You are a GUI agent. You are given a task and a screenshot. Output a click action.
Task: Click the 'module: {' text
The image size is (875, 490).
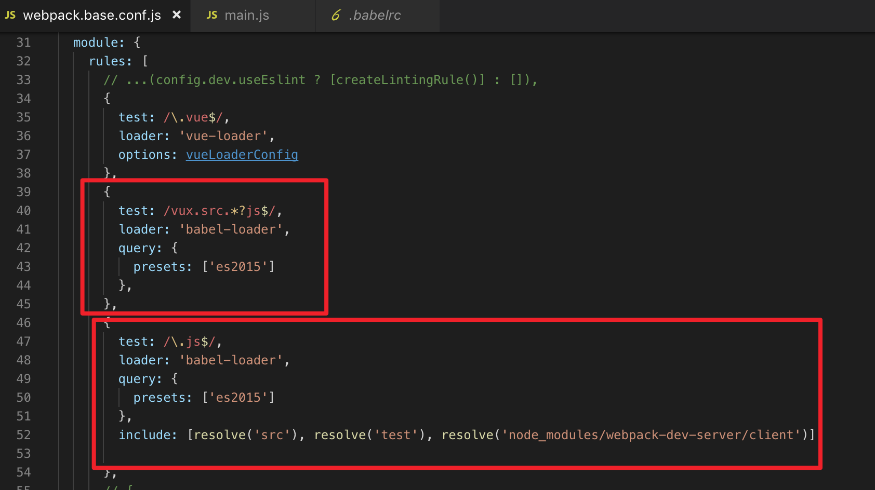click(107, 43)
